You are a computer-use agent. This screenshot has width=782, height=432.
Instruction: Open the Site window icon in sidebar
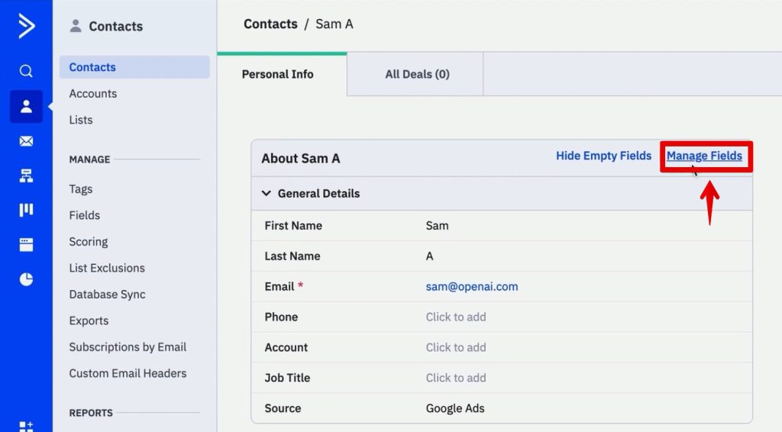coord(26,245)
